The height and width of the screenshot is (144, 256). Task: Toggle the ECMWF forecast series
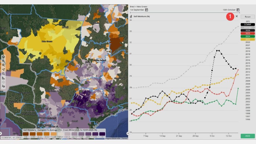(248, 24)
